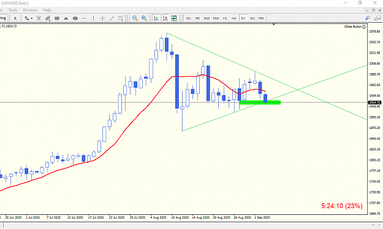383x229 pixels.
Task: Select the text 'A' drawing tool
Action: click(x=15, y=18)
